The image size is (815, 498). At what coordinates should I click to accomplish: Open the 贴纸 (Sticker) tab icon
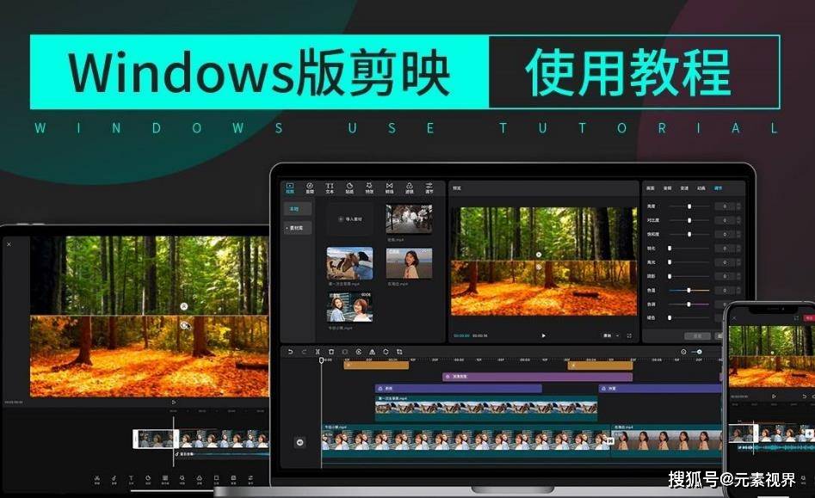349,188
